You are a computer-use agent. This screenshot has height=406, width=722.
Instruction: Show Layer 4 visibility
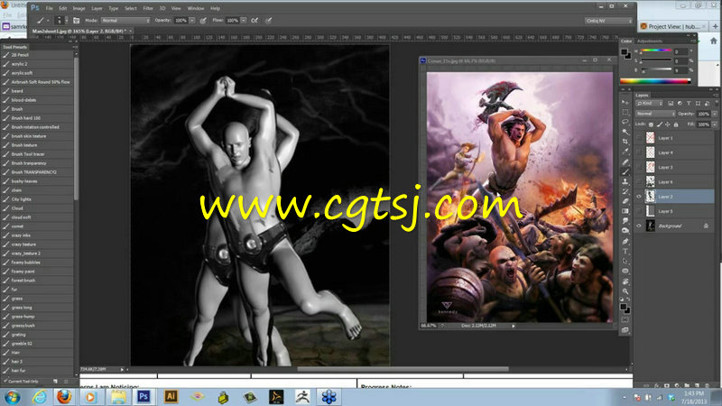639,152
